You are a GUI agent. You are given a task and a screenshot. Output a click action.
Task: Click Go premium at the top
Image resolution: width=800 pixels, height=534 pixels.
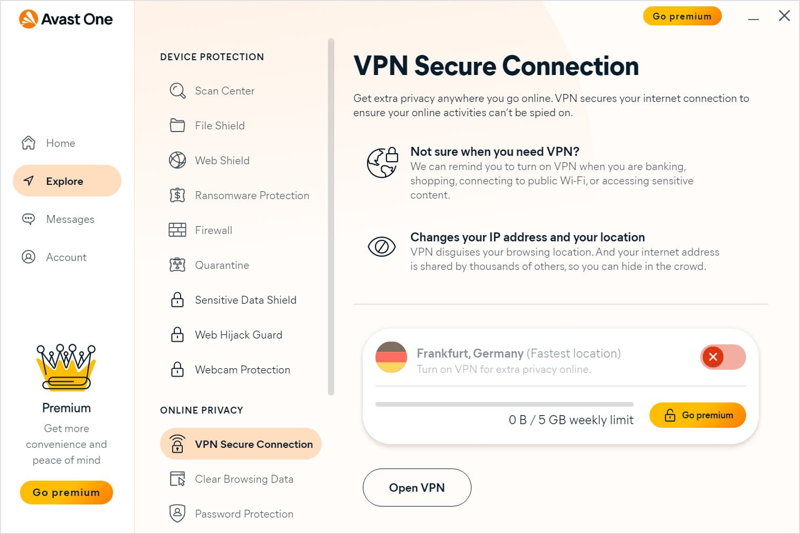[682, 16]
